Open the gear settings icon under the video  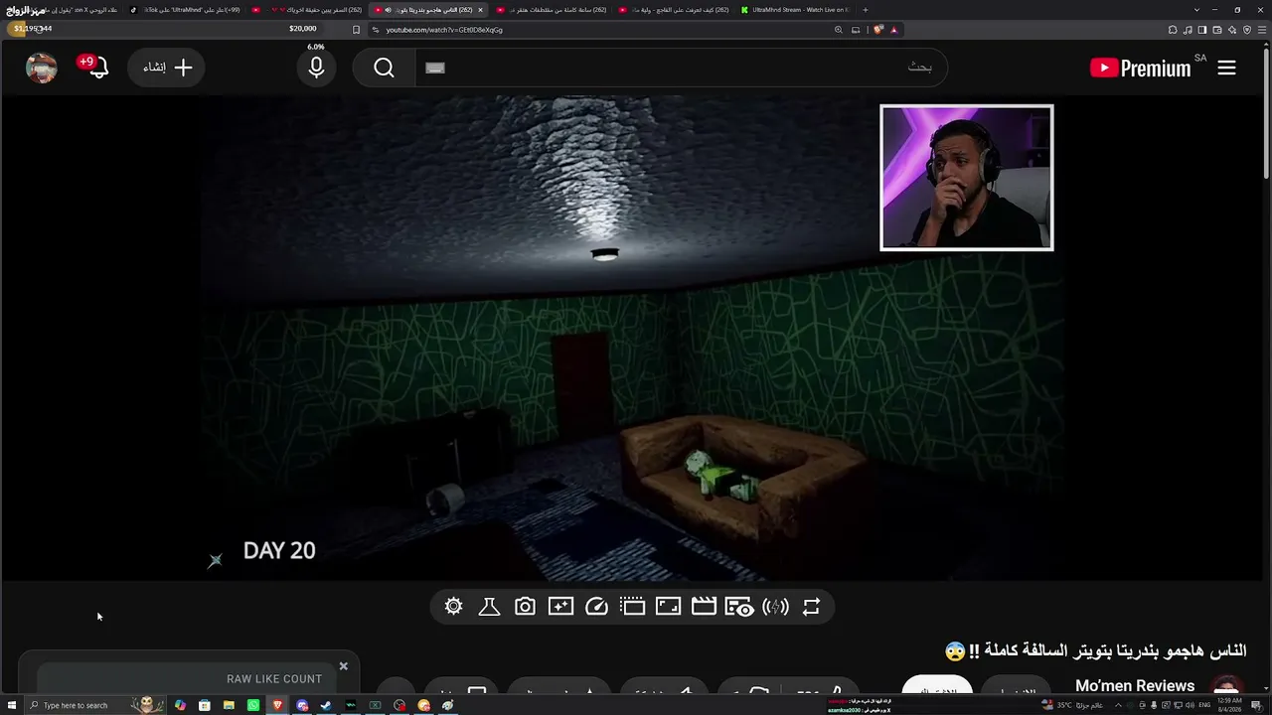pyautogui.click(x=454, y=607)
